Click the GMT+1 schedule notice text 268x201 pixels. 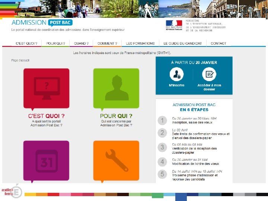122,53
